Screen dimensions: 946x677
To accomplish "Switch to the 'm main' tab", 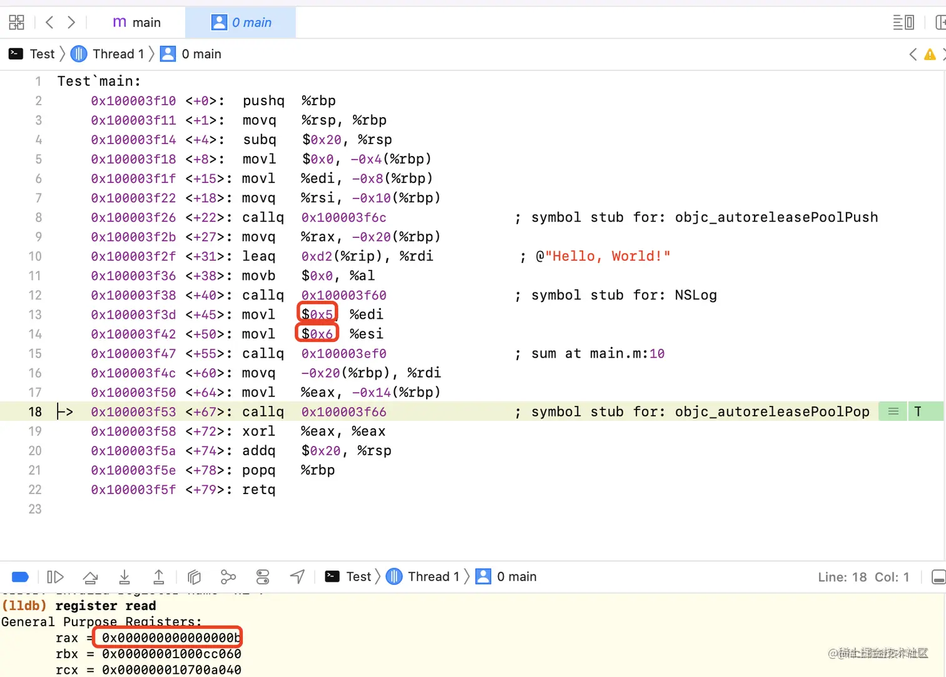I will (x=136, y=23).
